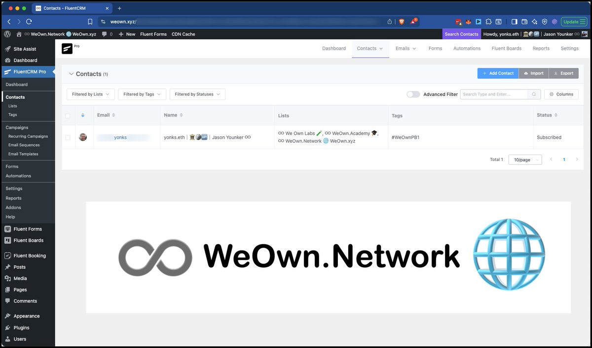Open the Columns settings for the contacts table

coord(561,94)
